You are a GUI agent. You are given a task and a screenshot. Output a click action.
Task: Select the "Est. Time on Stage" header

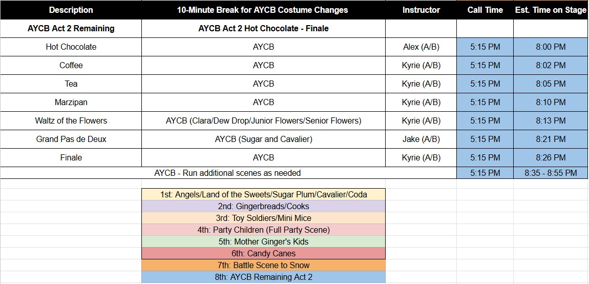coord(551,10)
